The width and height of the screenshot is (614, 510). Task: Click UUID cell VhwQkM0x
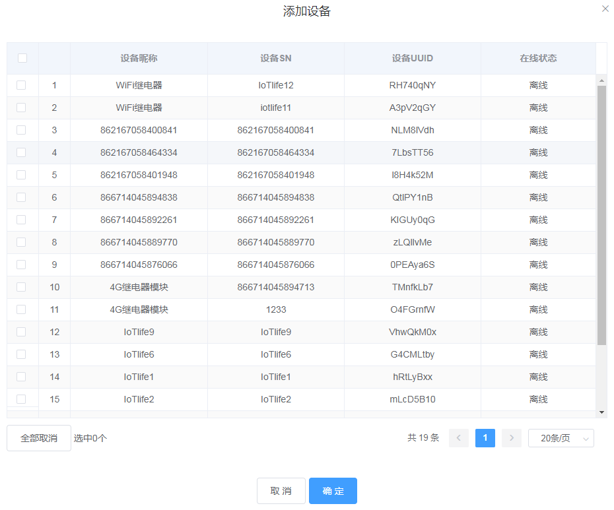(413, 332)
